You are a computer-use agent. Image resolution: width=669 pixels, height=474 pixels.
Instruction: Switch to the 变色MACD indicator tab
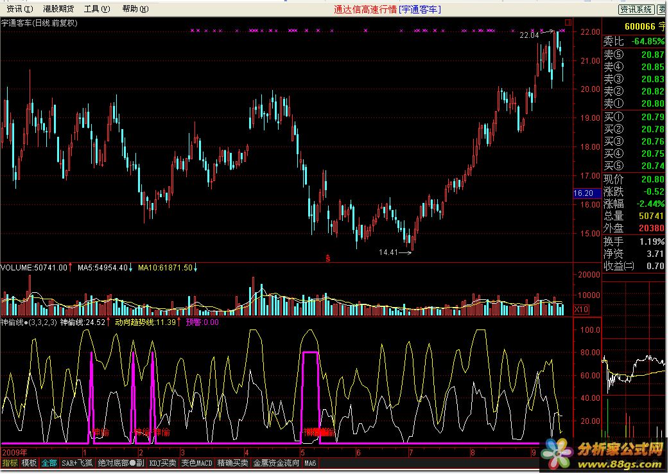pyautogui.click(x=196, y=463)
